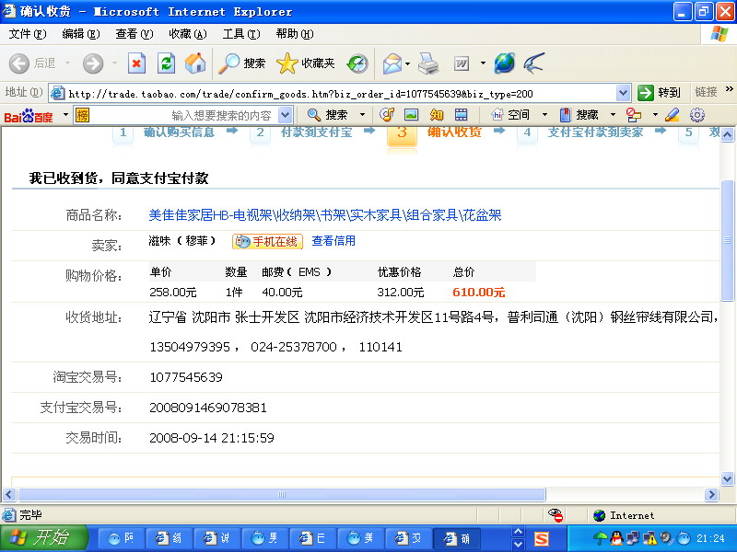Click the 手机在线 seller status button
The height and width of the screenshot is (552, 737).
pos(267,242)
